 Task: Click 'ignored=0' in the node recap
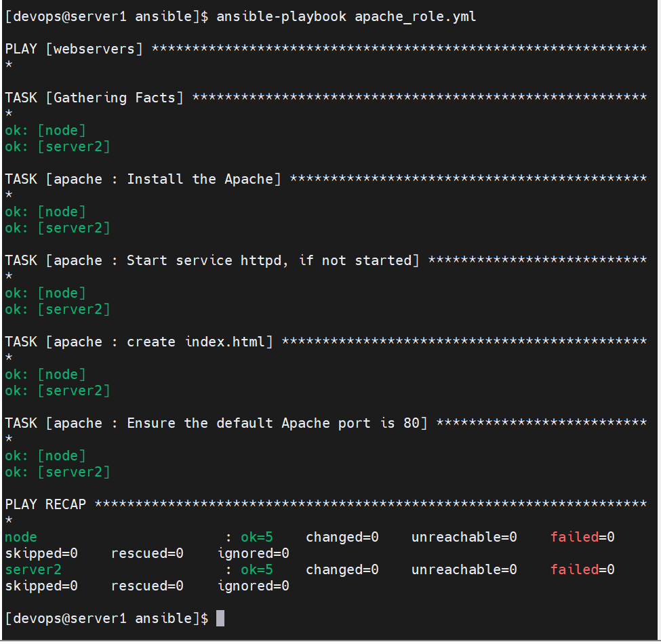coord(254,553)
